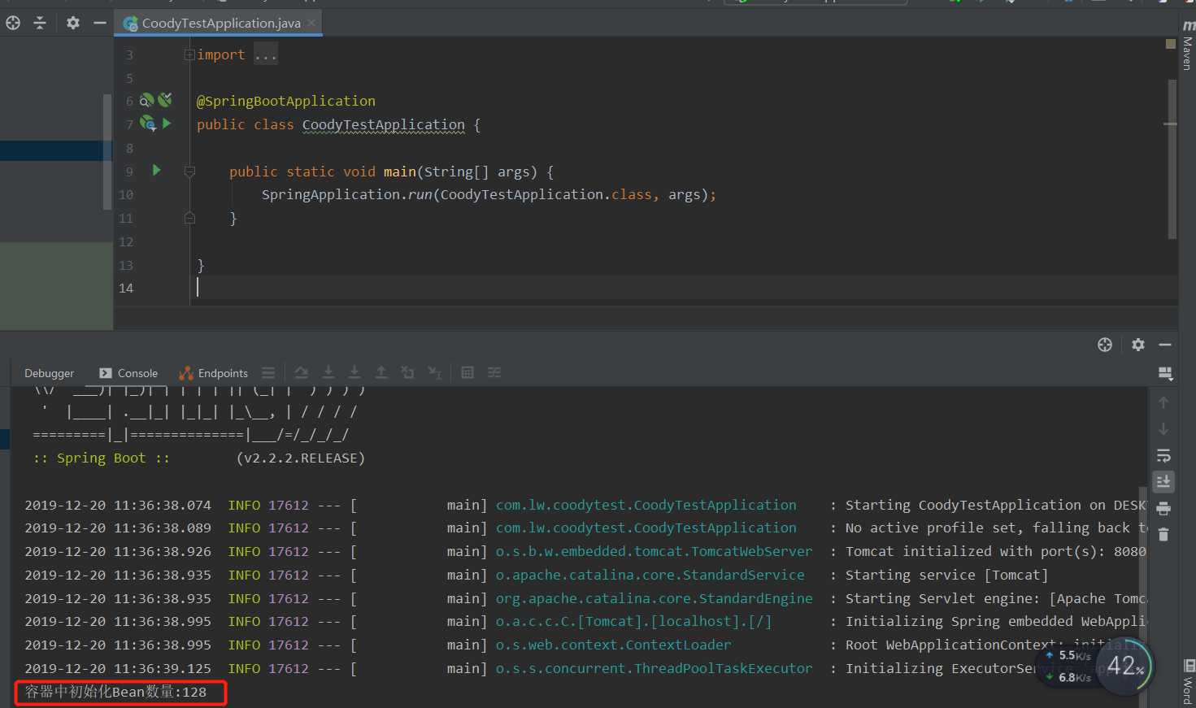Click the Trace Current Stream Chain icon
This screenshot has height=708, width=1196.
(494, 372)
